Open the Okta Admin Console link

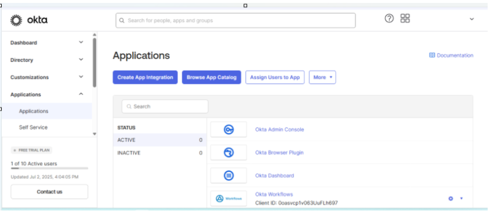(279, 129)
